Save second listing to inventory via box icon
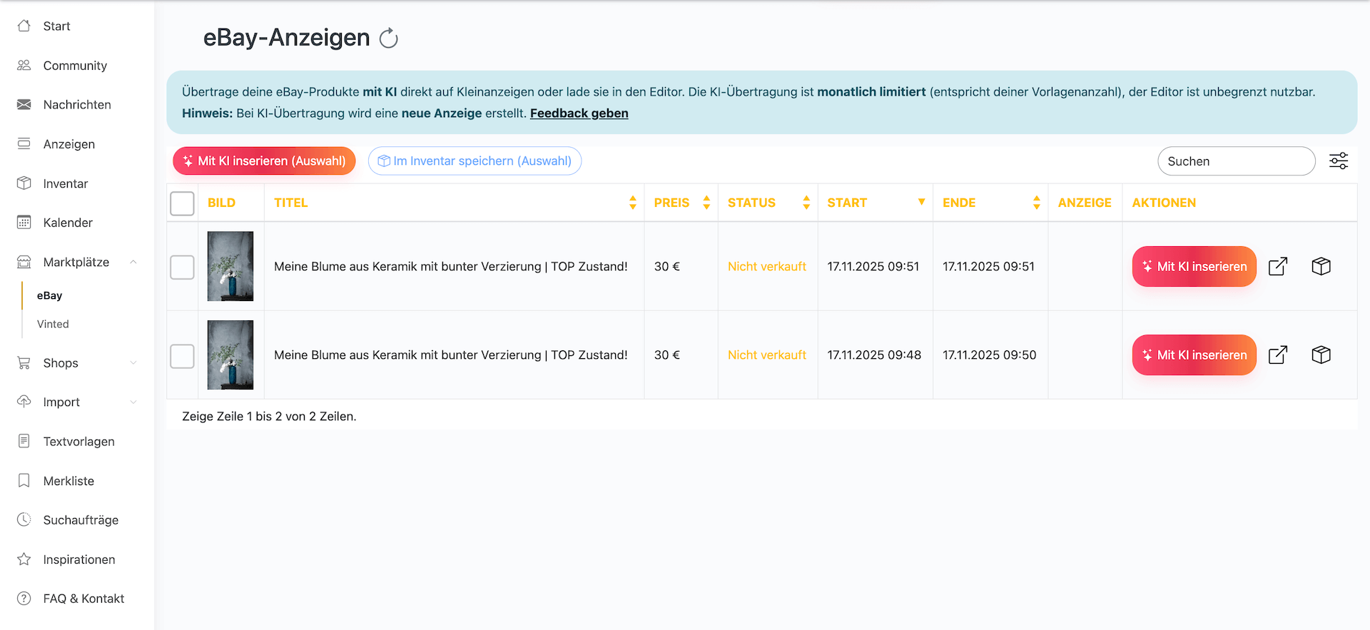Image resolution: width=1370 pixels, height=630 pixels. click(x=1321, y=355)
